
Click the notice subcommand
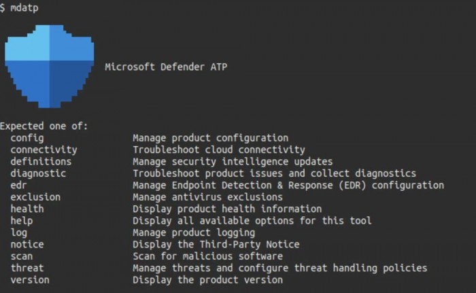coord(27,245)
